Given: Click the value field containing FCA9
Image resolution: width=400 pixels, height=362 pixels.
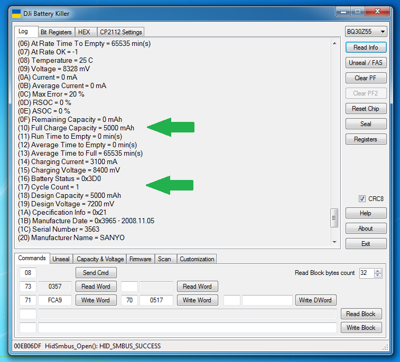Looking at the screenshot, I should click(x=55, y=300).
